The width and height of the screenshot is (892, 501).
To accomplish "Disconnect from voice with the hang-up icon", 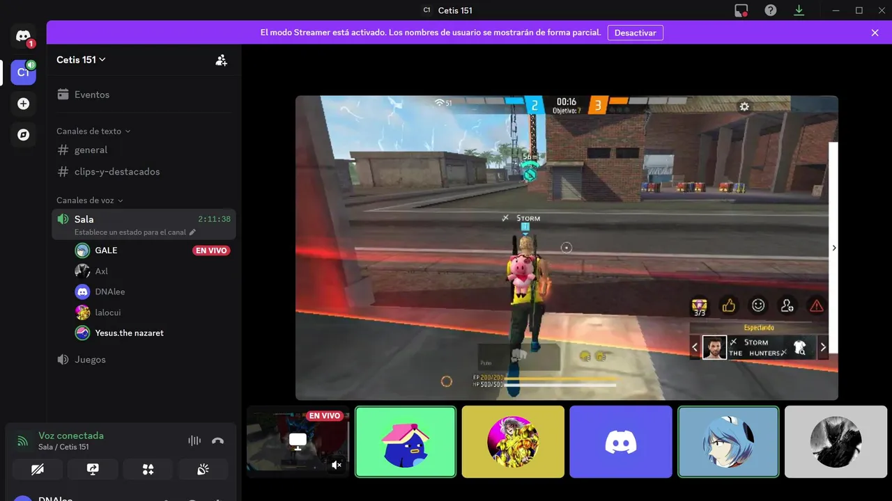I will tap(217, 440).
